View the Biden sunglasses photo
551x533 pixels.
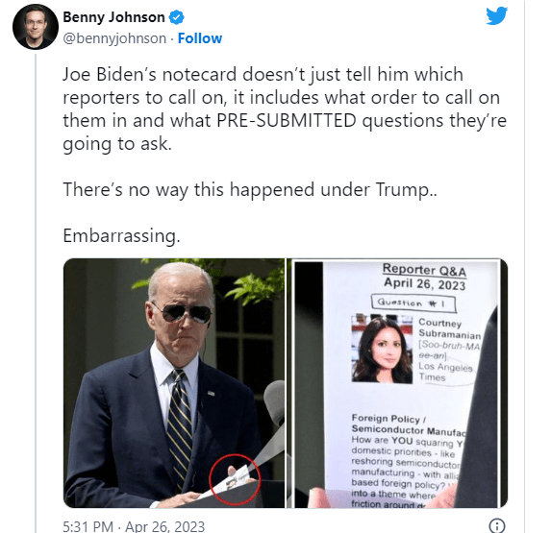pyautogui.click(x=174, y=383)
